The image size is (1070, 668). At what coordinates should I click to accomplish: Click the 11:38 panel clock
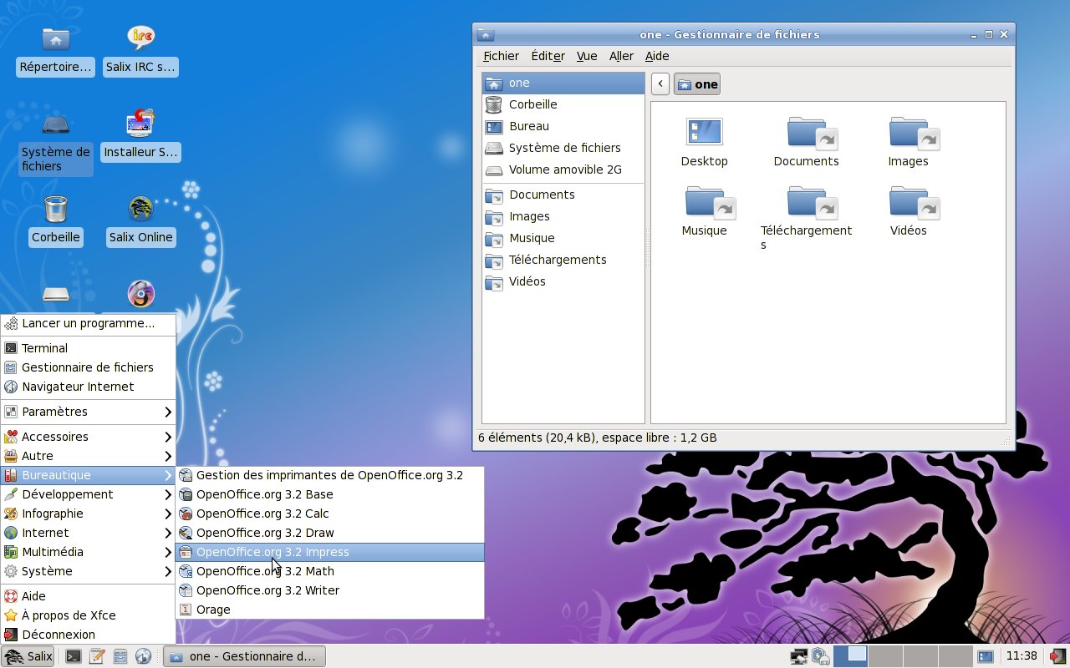click(1022, 656)
